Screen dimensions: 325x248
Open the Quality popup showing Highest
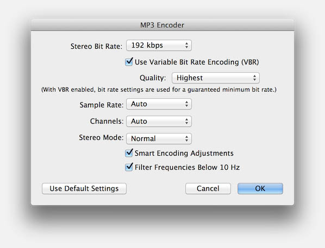click(x=216, y=78)
